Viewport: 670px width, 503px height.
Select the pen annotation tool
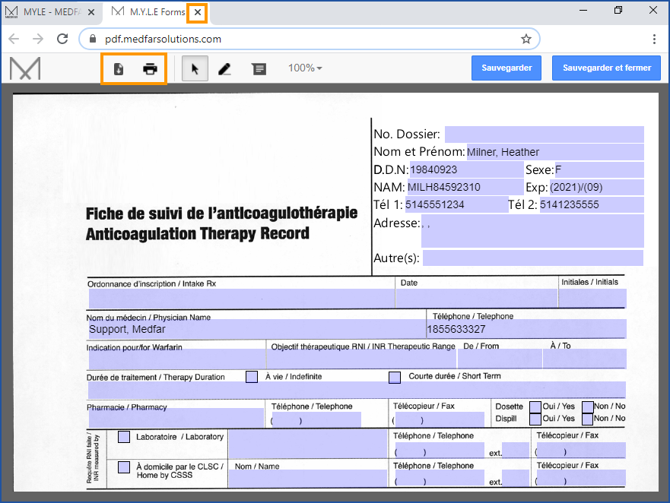[x=224, y=69]
